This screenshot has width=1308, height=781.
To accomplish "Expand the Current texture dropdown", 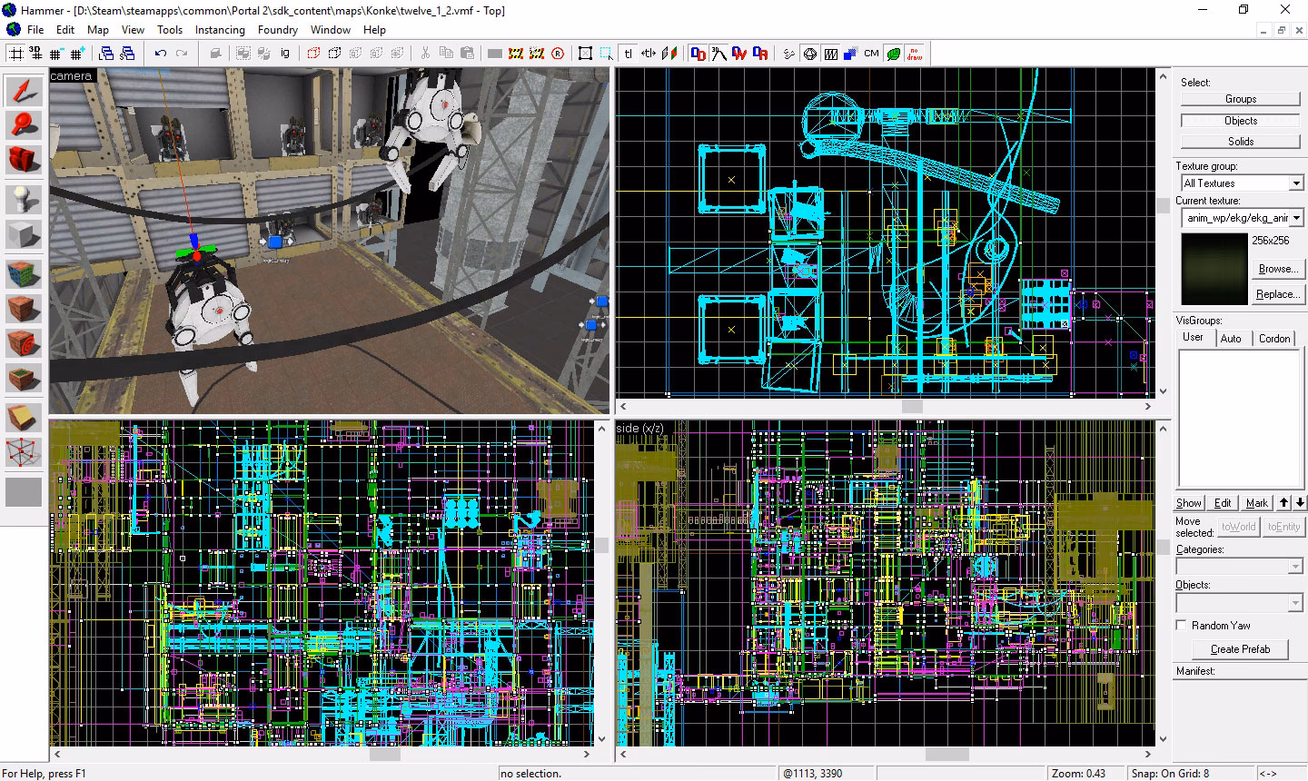I will point(1296,218).
